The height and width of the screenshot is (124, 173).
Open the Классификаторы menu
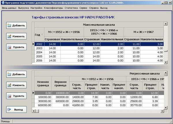(54, 8)
